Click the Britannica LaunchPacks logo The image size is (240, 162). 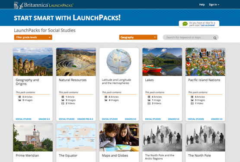(44, 5)
